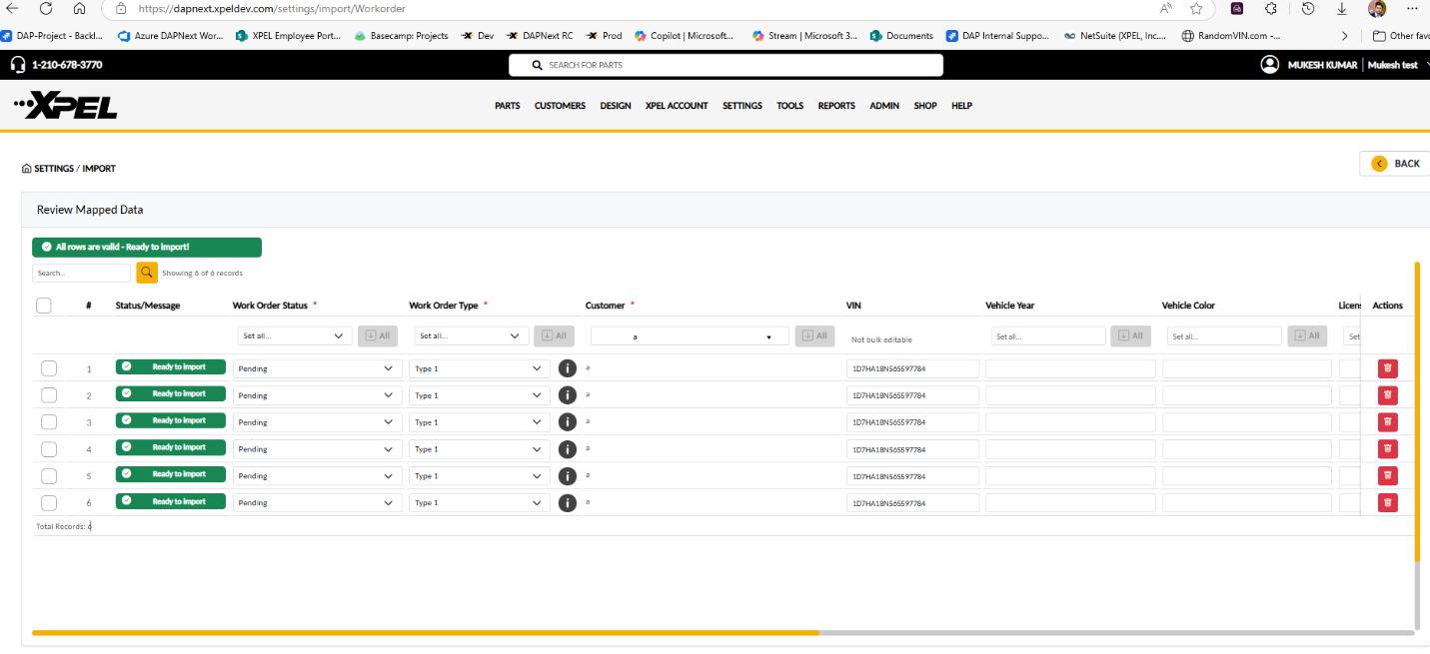The image size is (1430, 654).
Task: Click the horizontal orange scrollbar at bottom
Action: click(425, 632)
